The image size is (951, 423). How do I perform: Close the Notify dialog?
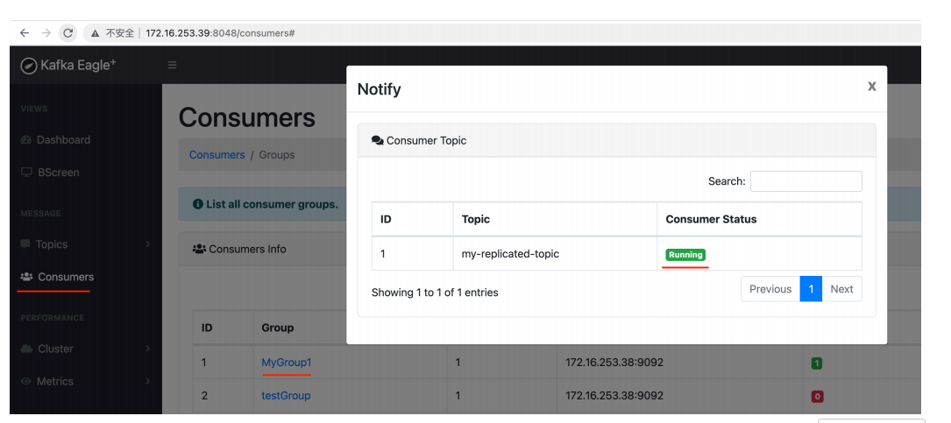871,86
